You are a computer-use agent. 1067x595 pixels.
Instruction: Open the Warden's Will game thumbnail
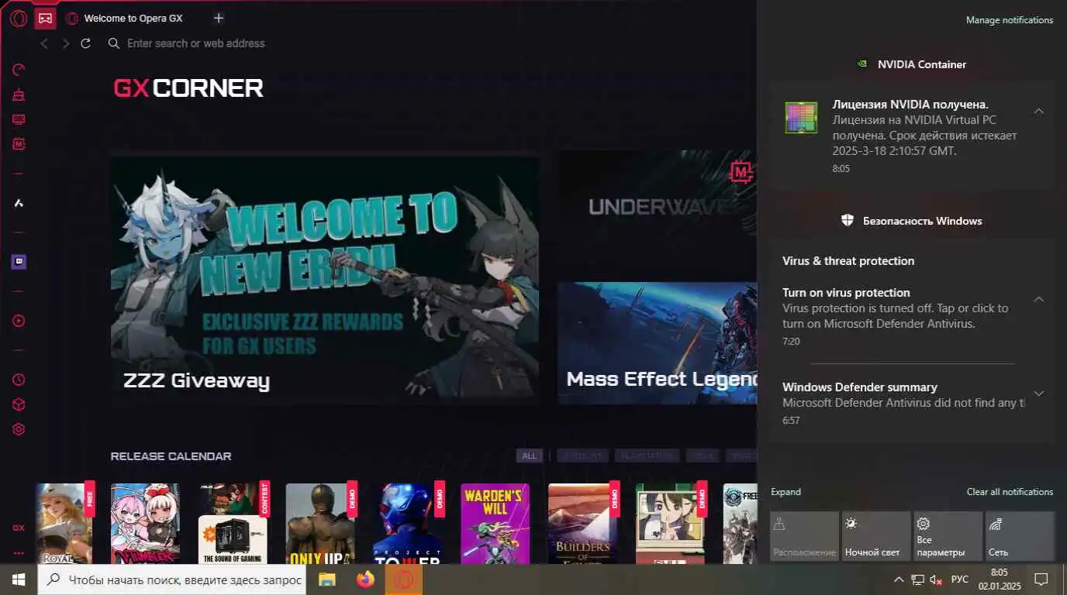495,523
